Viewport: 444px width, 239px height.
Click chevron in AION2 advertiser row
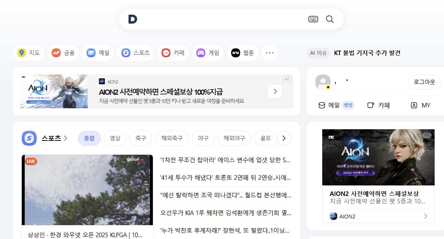pos(425,217)
